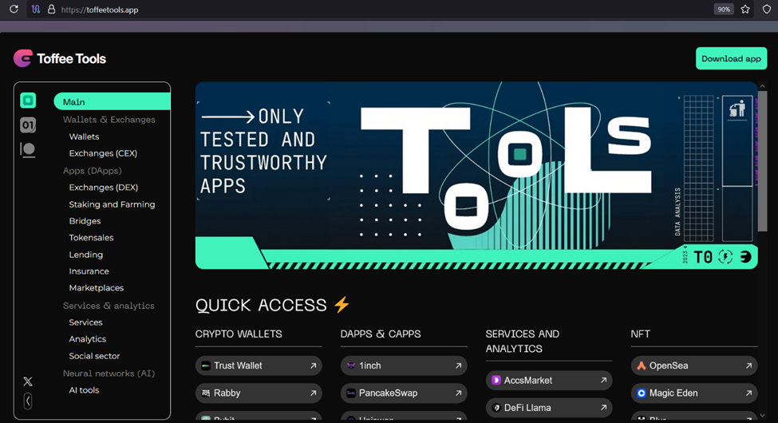Click the Apps (DApps) section header
Viewport: 778px width, 423px height.
[x=93, y=171]
